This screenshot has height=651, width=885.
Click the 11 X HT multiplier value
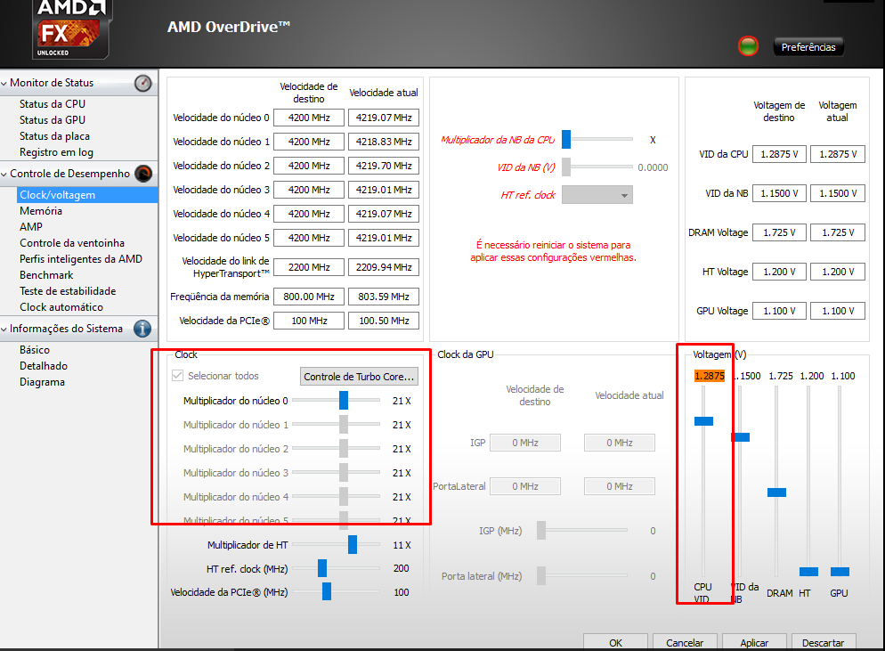click(x=402, y=545)
